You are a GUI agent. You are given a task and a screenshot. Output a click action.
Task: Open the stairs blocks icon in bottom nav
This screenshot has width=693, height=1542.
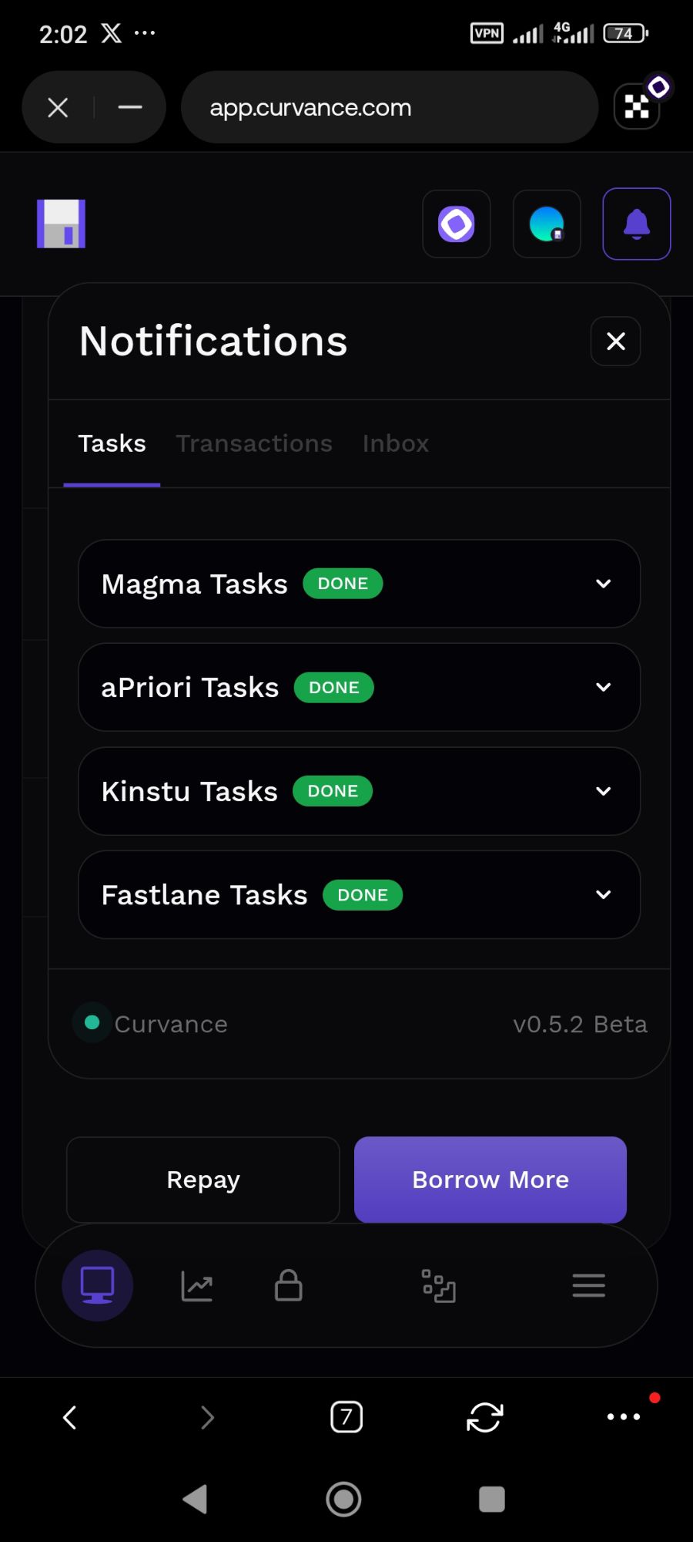439,1285
